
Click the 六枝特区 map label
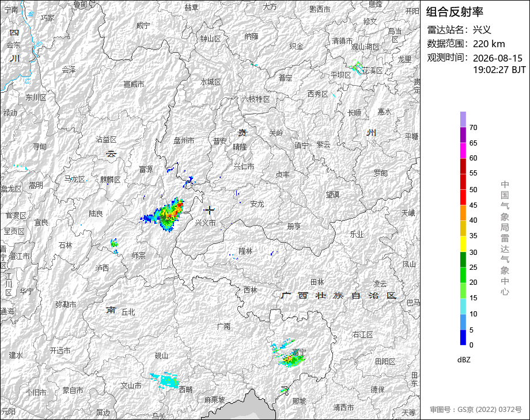pos(256,100)
